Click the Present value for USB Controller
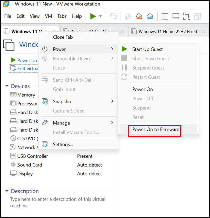The width and height of the screenshot is (210, 218). [85, 156]
